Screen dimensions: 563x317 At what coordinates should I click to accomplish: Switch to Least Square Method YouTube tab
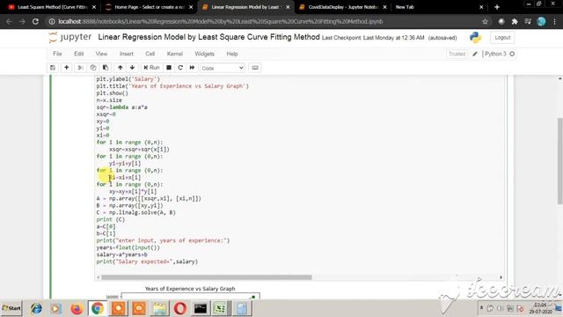(x=53, y=7)
